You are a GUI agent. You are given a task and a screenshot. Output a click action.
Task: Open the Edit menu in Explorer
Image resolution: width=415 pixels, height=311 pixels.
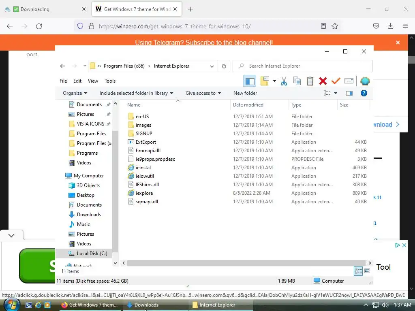coord(77,81)
